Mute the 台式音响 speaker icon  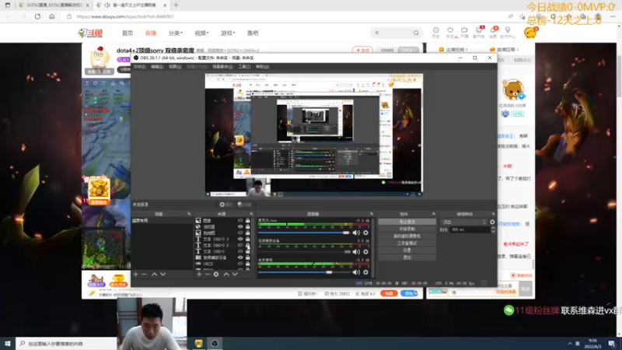(x=356, y=272)
